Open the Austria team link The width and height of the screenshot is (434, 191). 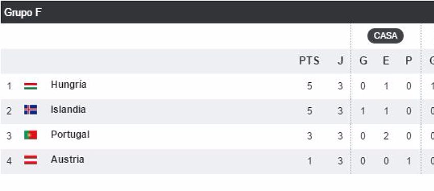pos(67,160)
